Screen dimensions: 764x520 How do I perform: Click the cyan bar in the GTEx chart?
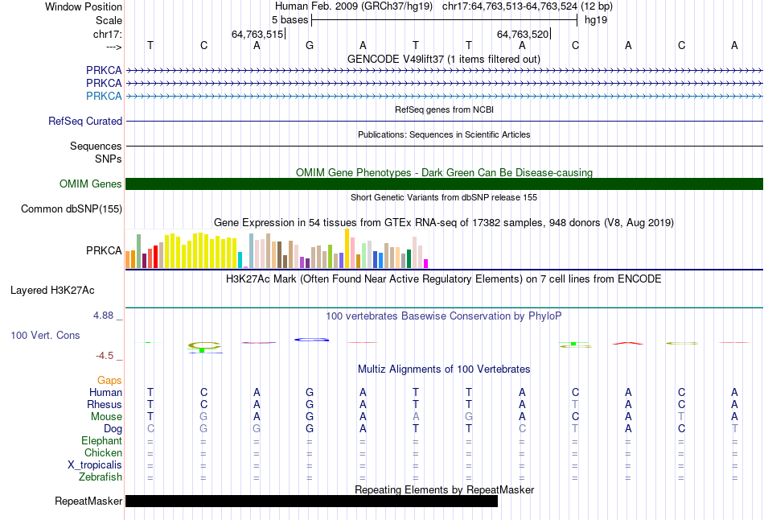[240, 260]
